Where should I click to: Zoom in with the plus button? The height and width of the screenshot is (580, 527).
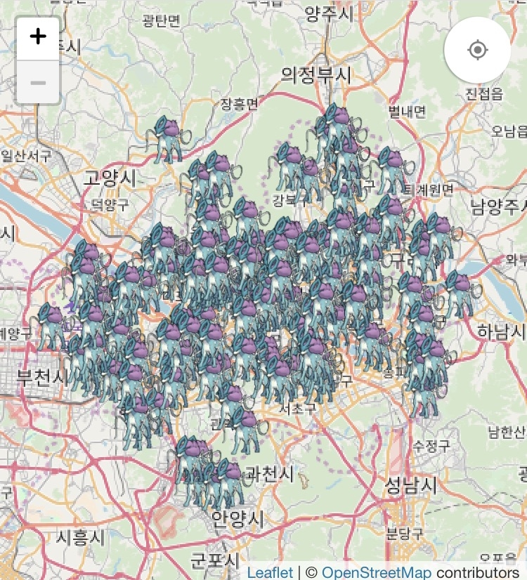pos(38,37)
